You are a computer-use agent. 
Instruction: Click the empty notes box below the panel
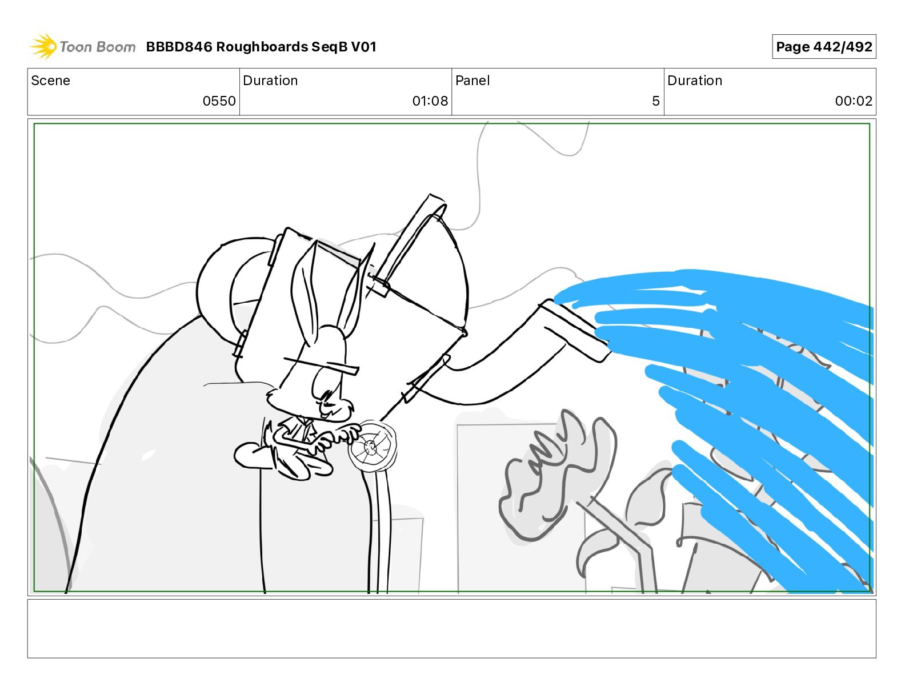click(452, 628)
